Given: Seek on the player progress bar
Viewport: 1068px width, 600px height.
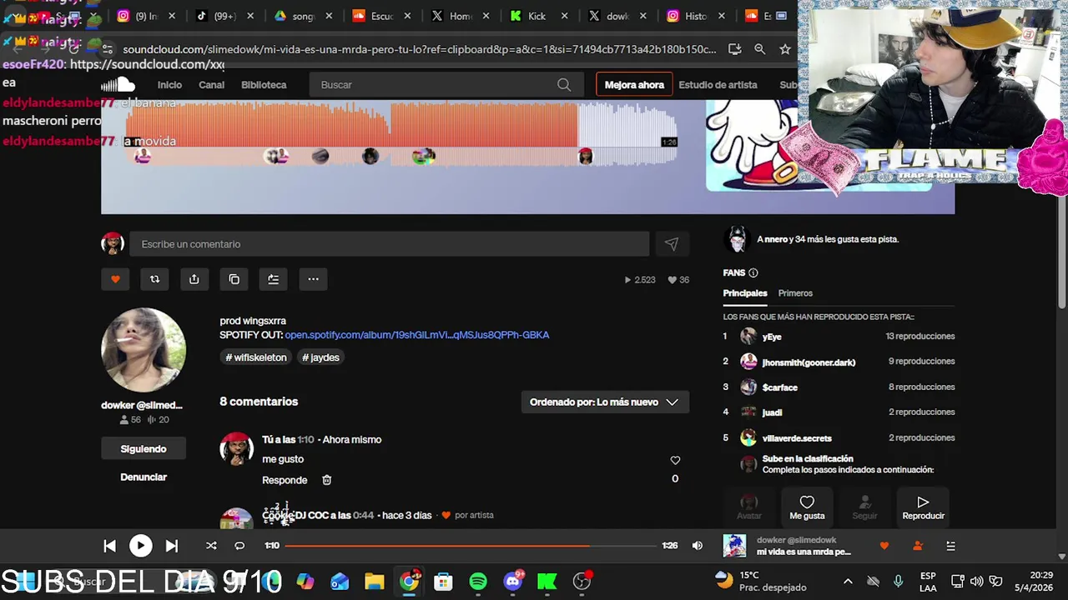Looking at the screenshot, I should pos(471,546).
